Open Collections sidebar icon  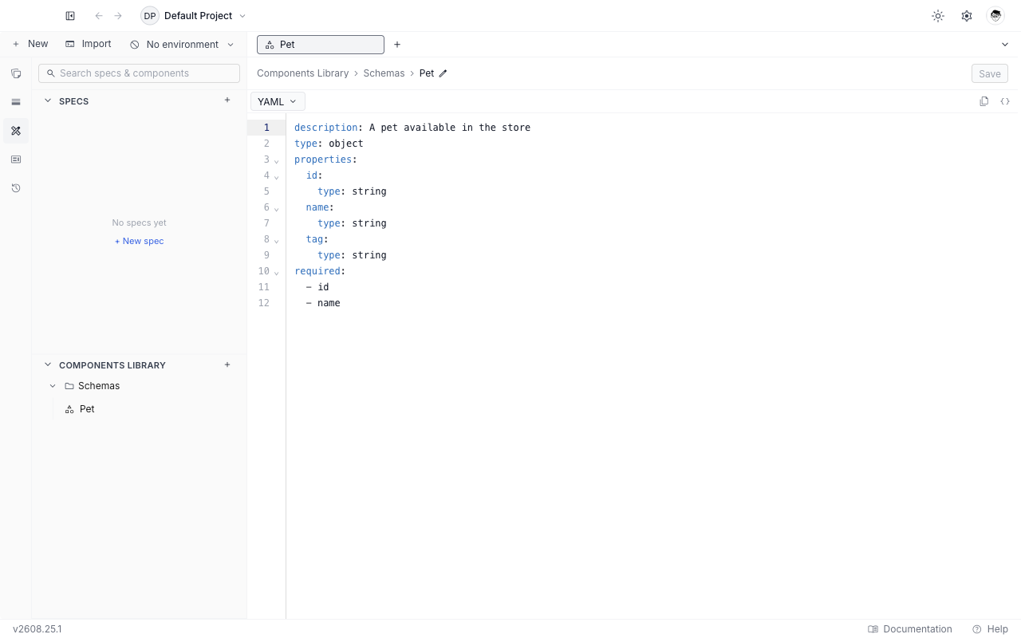(x=16, y=73)
